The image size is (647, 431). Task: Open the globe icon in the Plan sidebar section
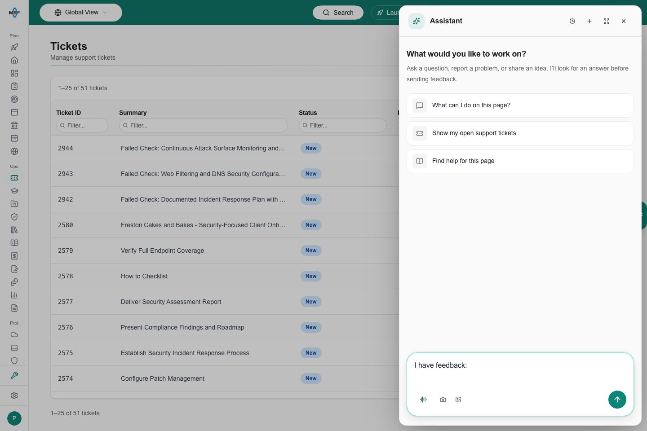click(14, 151)
